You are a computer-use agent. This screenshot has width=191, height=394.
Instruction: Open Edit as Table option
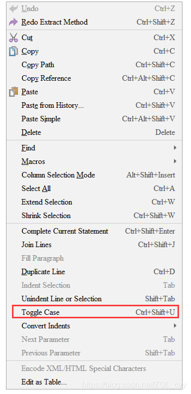pos(94,382)
